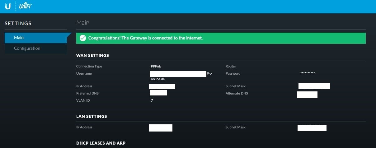
Task: Click the Router label in WAN settings
Action: click(x=231, y=66)
